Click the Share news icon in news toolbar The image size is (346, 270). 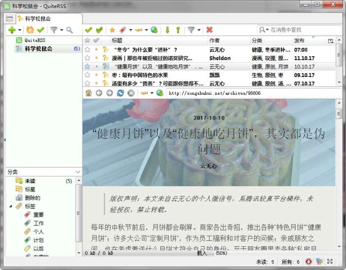(139, 30)
